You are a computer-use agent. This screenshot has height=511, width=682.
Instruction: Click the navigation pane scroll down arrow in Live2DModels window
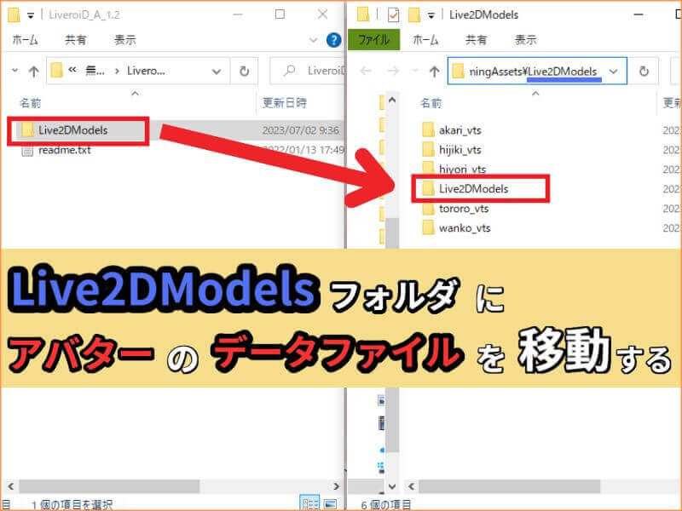pos(392,486)
